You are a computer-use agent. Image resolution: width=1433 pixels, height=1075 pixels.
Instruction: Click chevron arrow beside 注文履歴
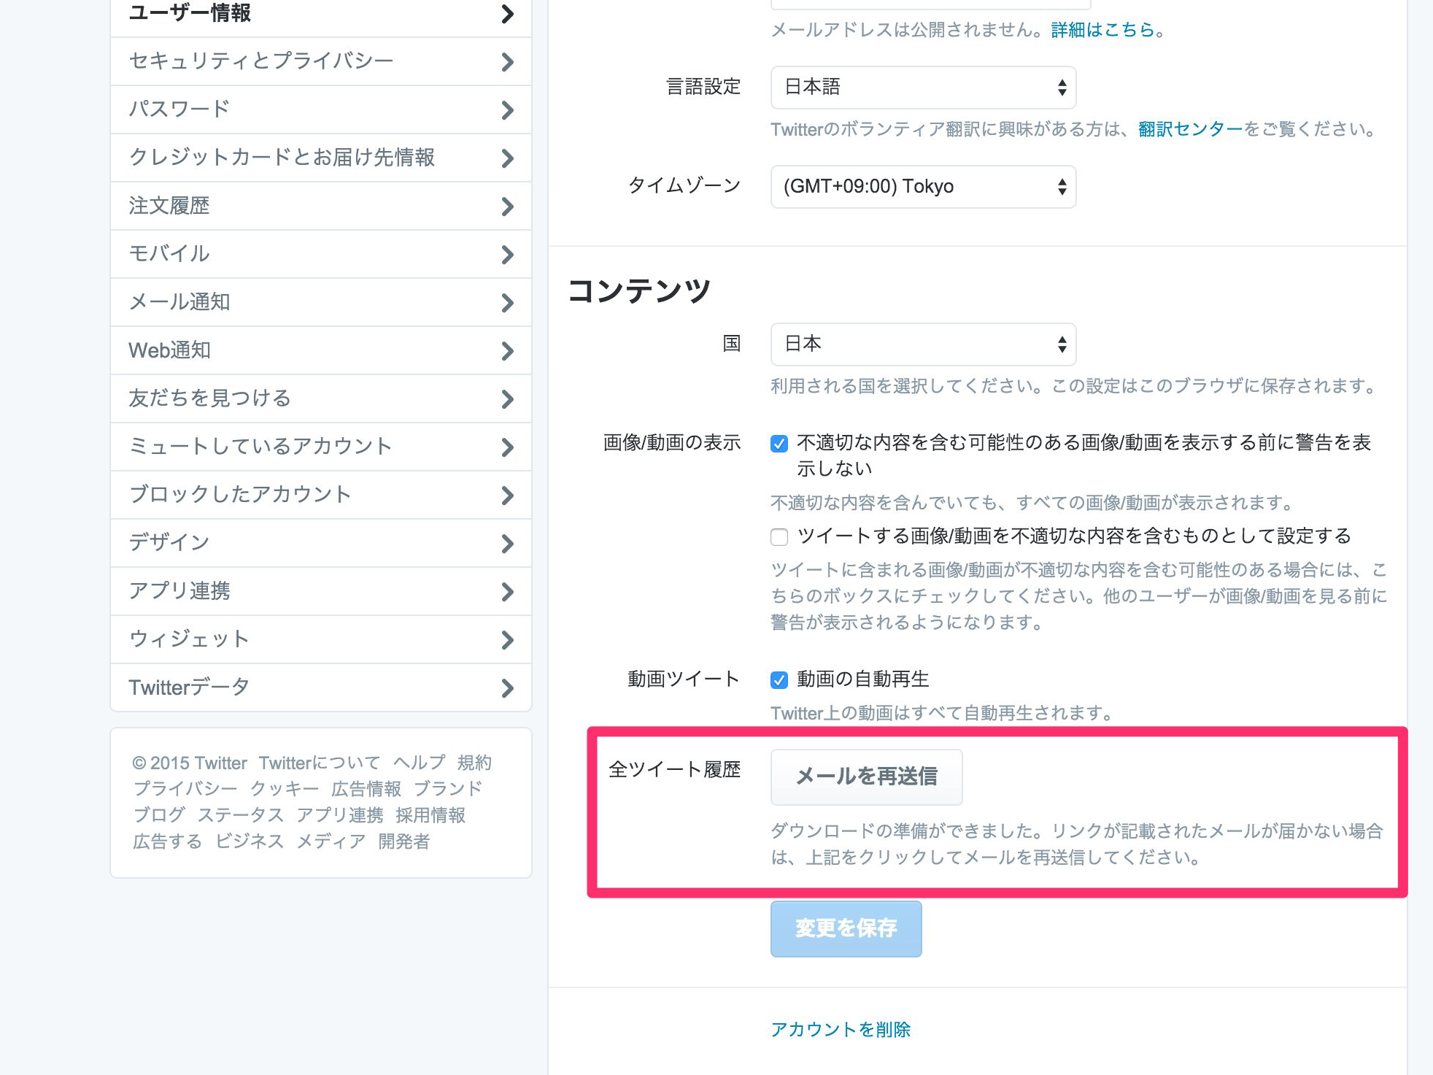tap(508, 207)
